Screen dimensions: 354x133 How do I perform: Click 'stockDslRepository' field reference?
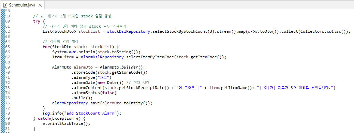(x=129, y=31)
